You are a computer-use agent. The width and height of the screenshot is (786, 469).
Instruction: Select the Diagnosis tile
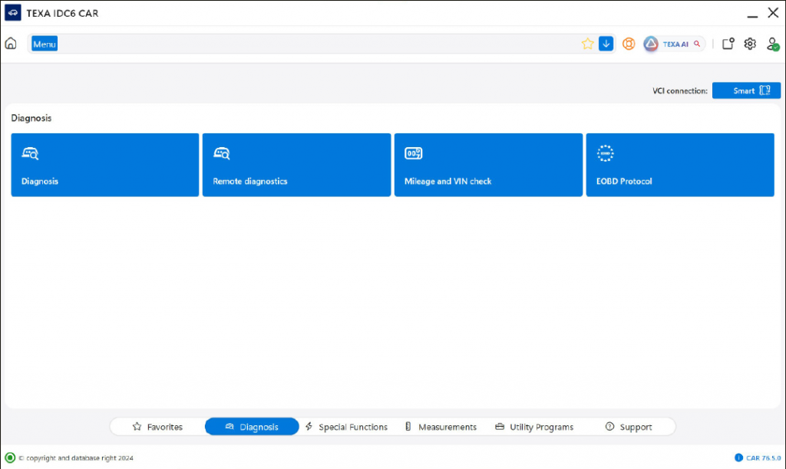click(x=104, y=165)
